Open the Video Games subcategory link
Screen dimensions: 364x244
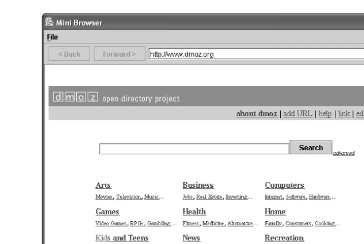point(111,223)
